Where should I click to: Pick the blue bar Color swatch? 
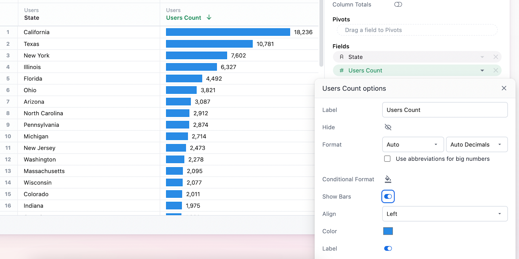coord(388,231)
